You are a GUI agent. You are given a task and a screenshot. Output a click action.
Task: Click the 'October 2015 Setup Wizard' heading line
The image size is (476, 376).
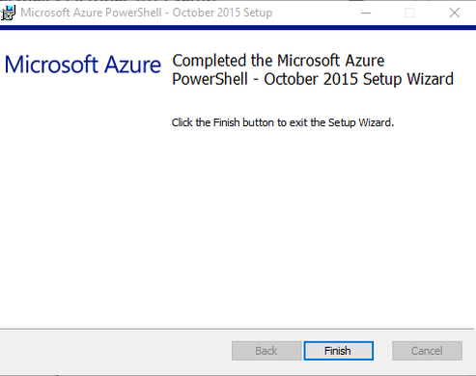pos(313,79)
